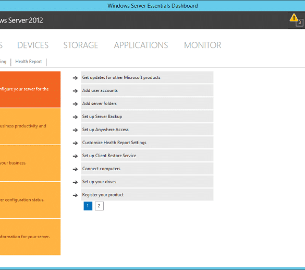Click arrow icon beside Set up your drives
Image resolution: width=305 pixels, height=270 pixels.
coord(75,182)
